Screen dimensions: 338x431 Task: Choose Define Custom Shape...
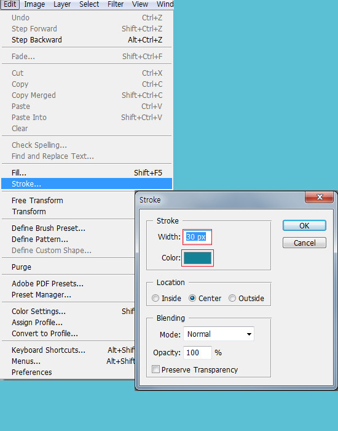(68, 251)
